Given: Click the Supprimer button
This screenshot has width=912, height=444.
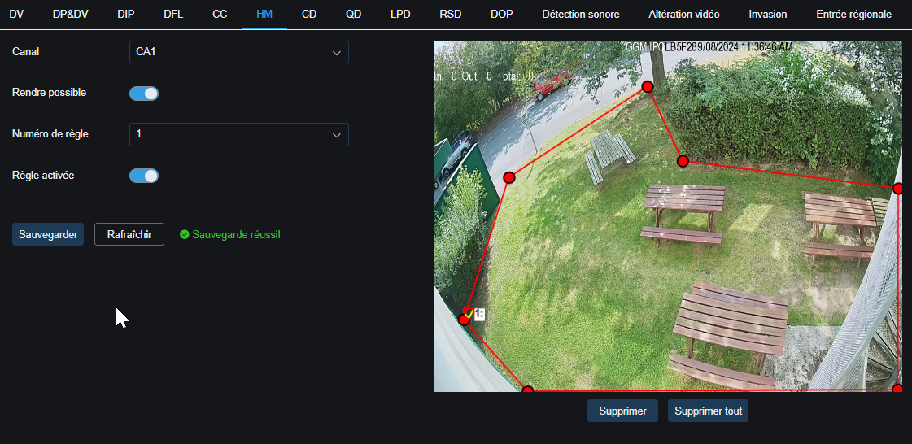Looking at the screenshot, I should [x=622, y=411].
